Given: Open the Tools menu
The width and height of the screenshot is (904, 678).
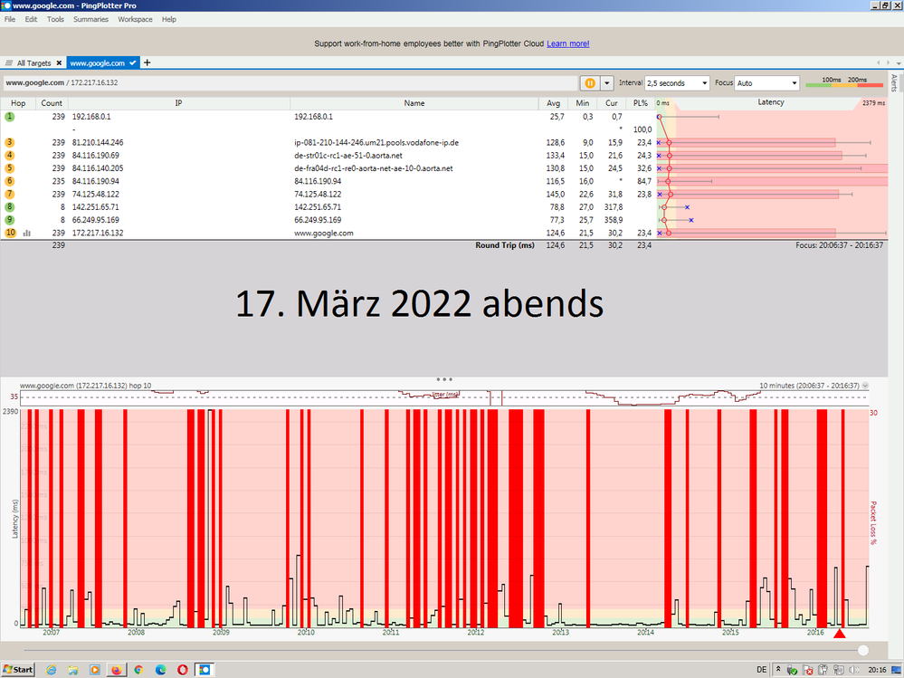Looking at the screenshot, I should click(x=54, y=18).
